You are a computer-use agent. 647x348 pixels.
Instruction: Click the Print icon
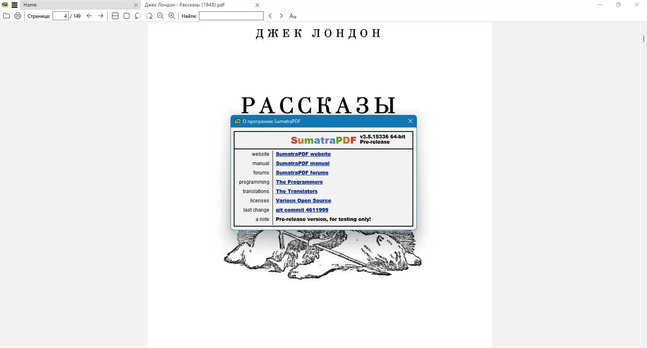click(18, 16)
